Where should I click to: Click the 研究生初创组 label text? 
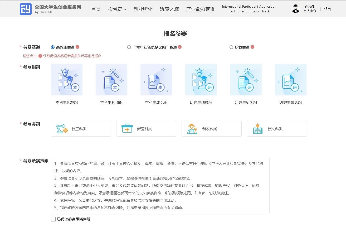[246, 102]
